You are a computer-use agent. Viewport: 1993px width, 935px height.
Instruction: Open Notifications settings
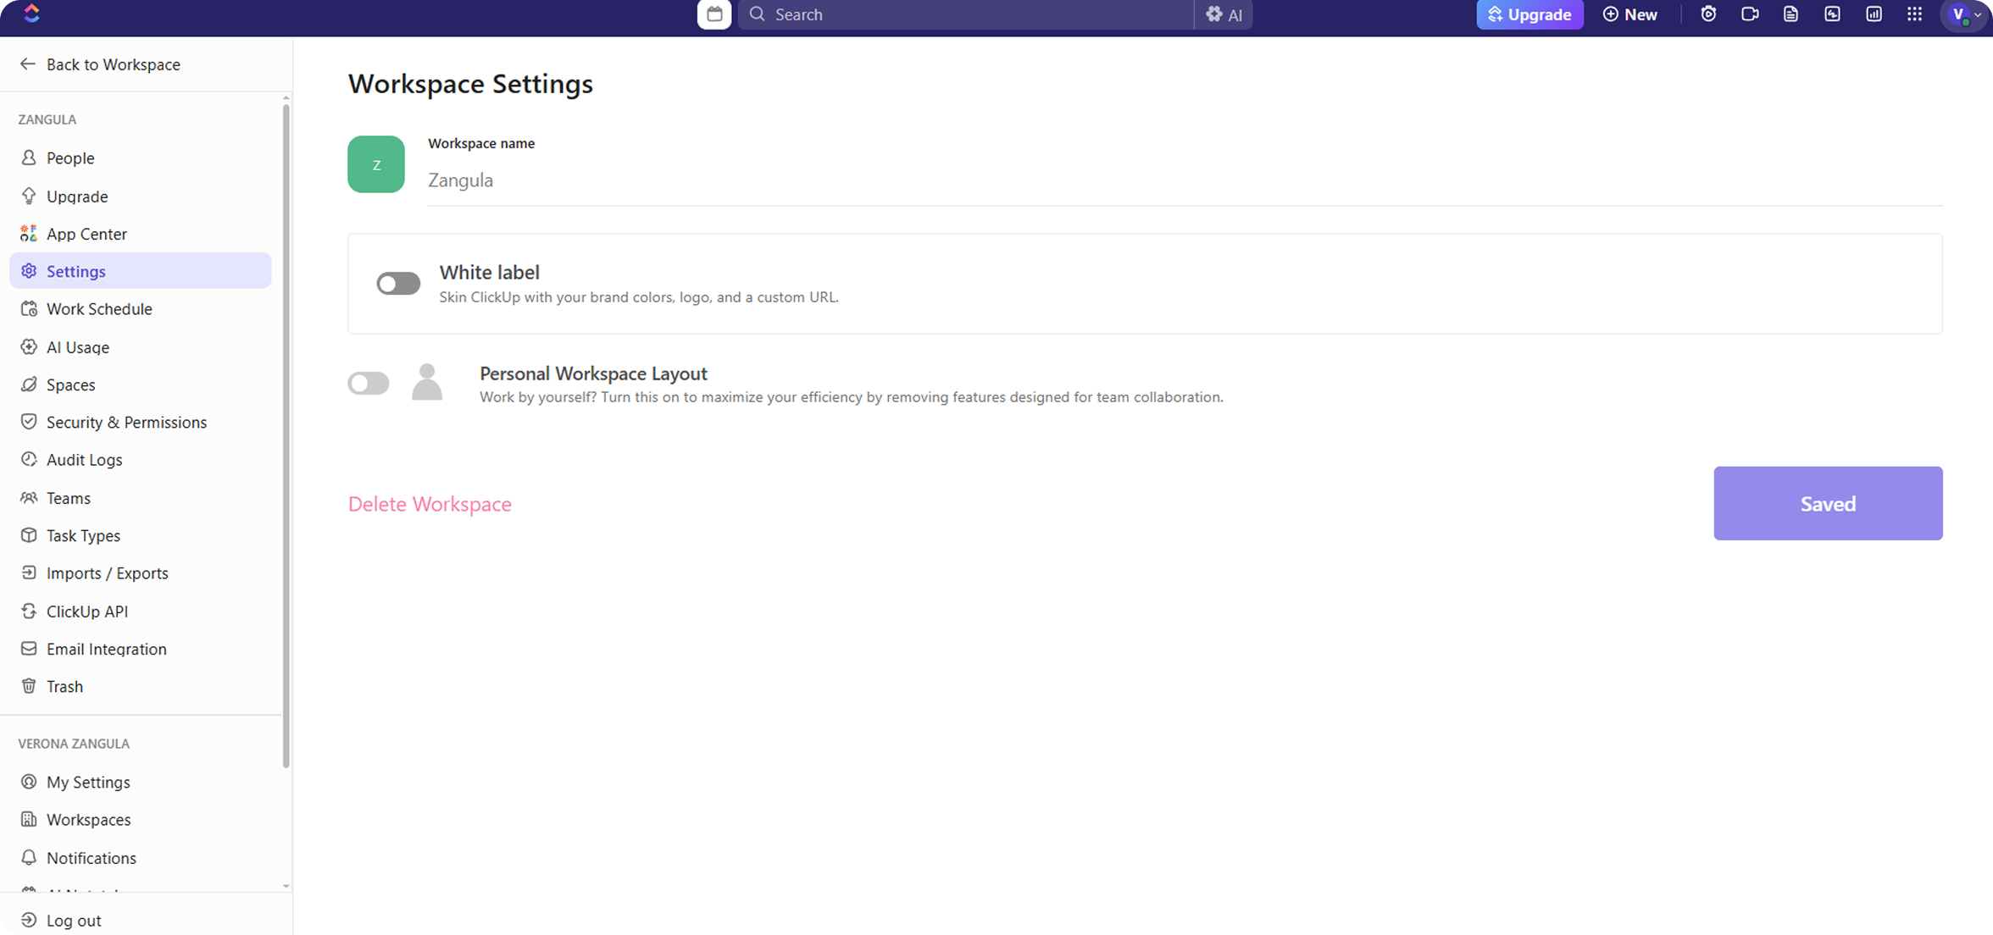[x=141, y=857]
